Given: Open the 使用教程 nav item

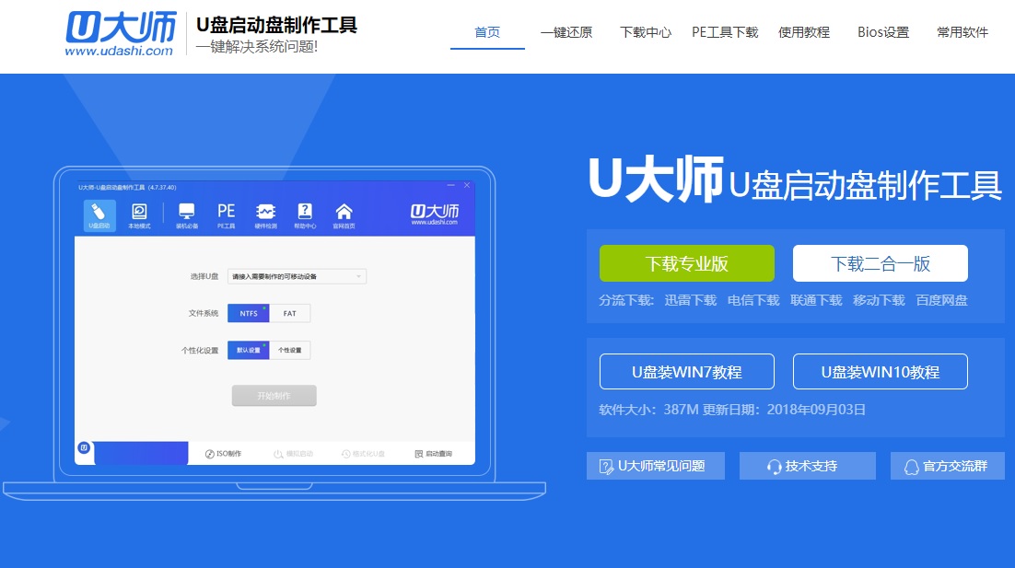Looking at the screenshot, I should click(x=804, y=32).
